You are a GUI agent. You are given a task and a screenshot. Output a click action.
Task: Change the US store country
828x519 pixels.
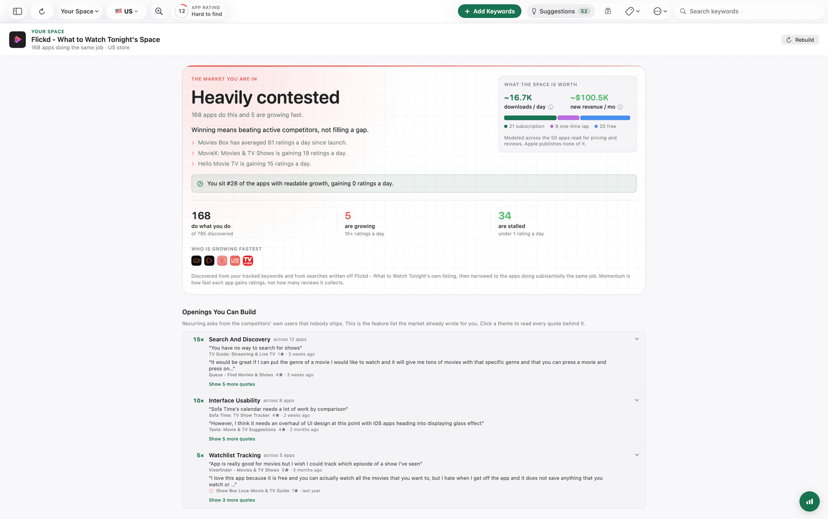(127, 11)
